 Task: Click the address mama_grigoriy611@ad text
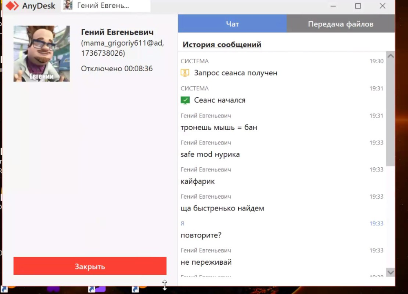(122, 43)
